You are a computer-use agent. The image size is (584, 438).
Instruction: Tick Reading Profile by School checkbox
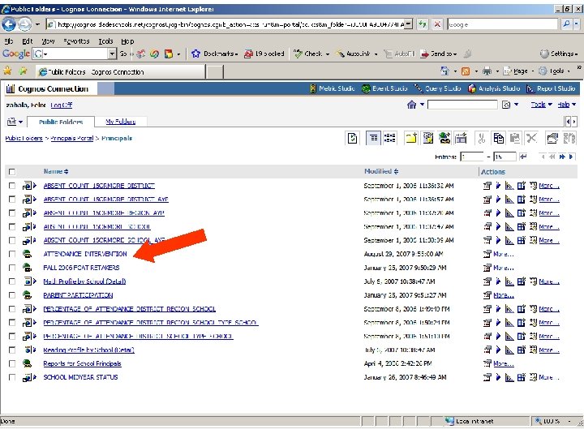pyautogui.click(x=12, y=350)
